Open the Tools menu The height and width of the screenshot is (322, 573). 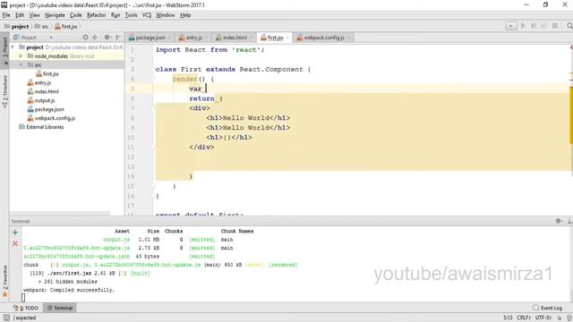tap(132, 15)
